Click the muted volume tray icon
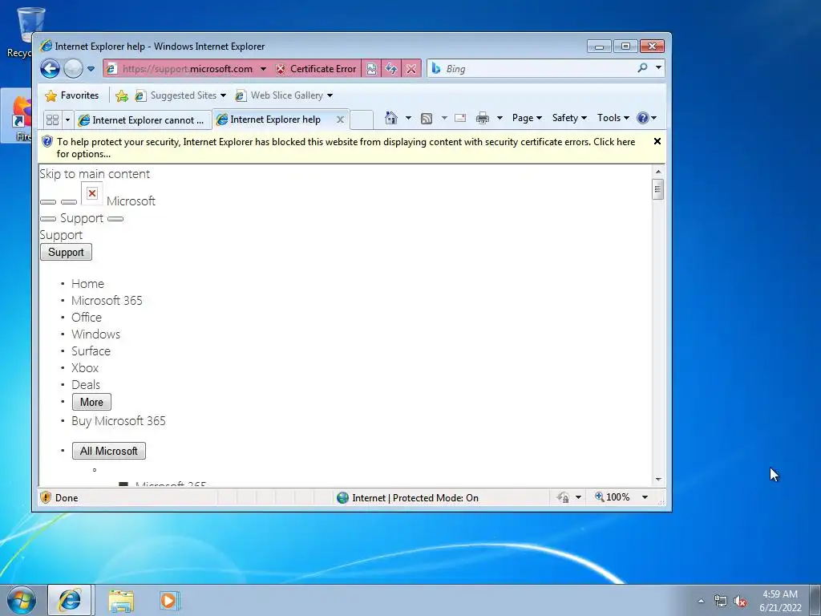The image size is (821, 616). click(740, 601)
